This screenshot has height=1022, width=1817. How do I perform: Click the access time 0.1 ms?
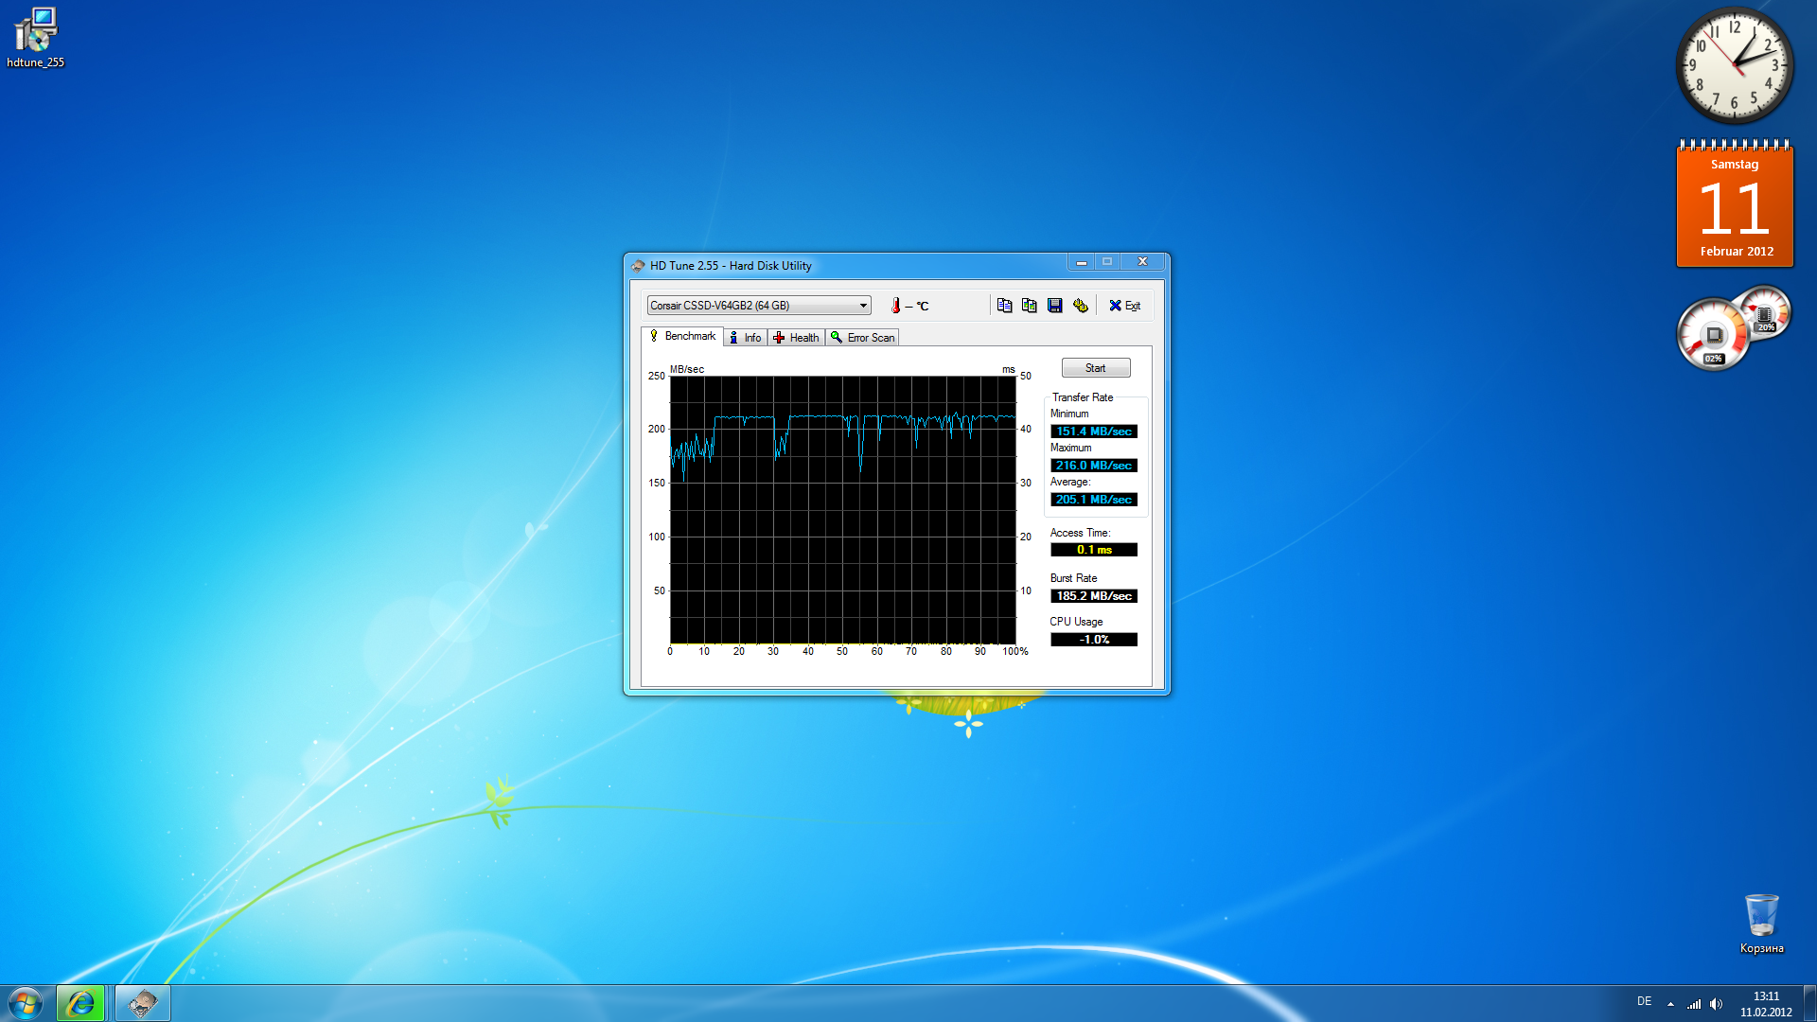point(1094,550)
